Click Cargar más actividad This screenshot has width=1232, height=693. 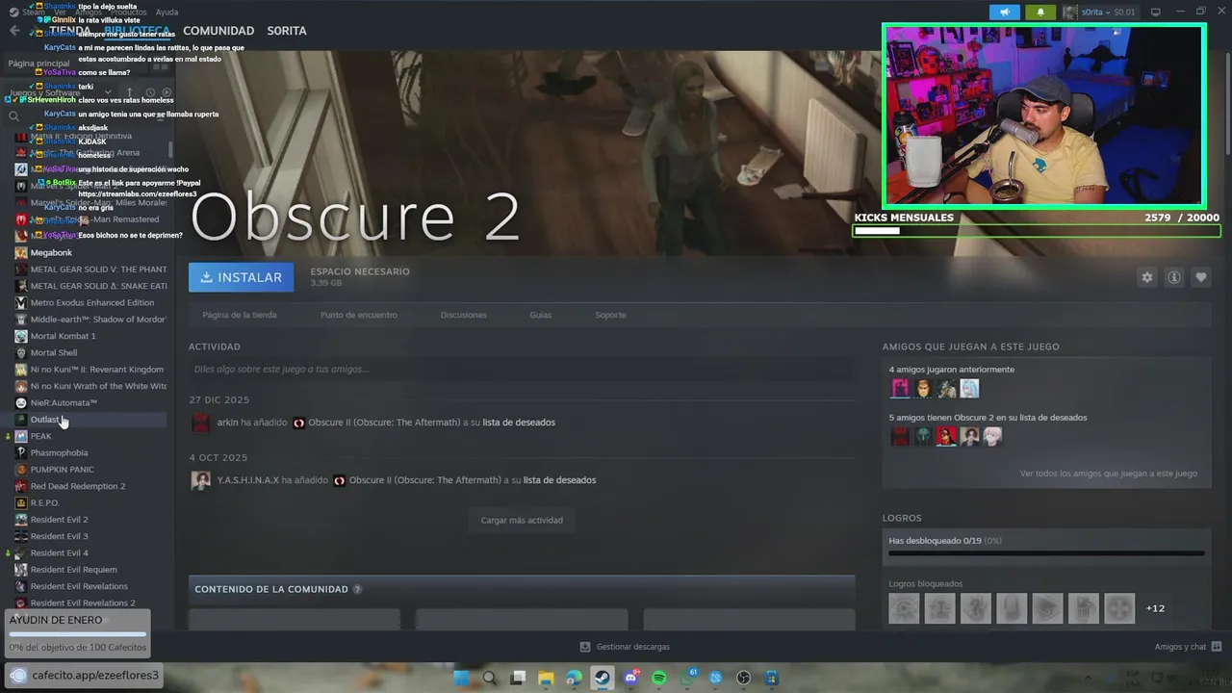click(x=522, y=520)
